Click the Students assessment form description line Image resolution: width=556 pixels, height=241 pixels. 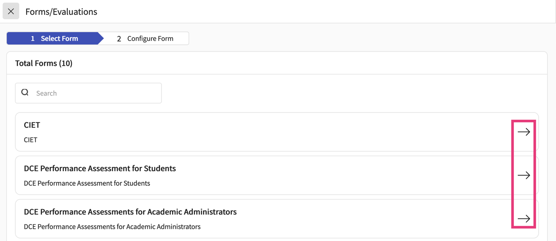[x=87, y=183]
